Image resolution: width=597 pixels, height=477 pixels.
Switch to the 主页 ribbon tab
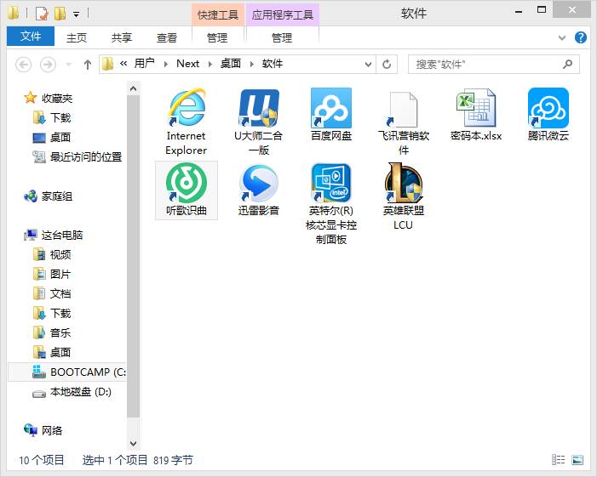[77, 37]
